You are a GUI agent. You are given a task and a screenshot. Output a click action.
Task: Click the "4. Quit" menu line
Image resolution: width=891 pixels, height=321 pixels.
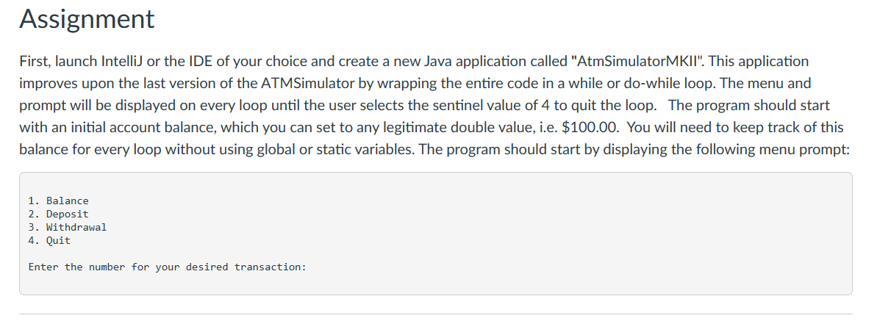(49, 240)
